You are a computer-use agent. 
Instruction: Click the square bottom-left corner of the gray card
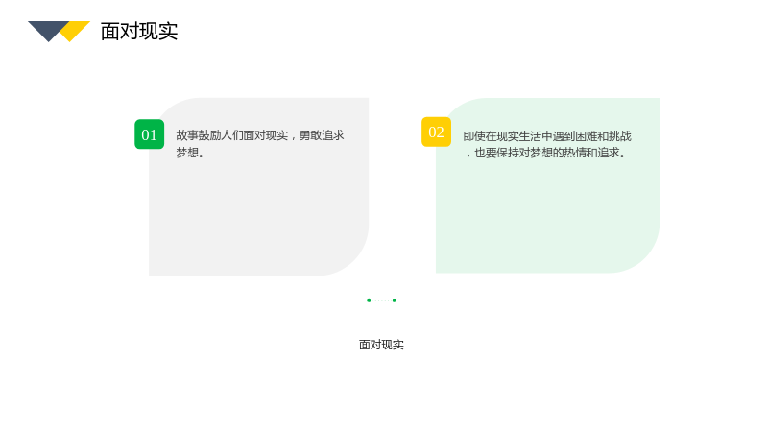tap(154, 271)
